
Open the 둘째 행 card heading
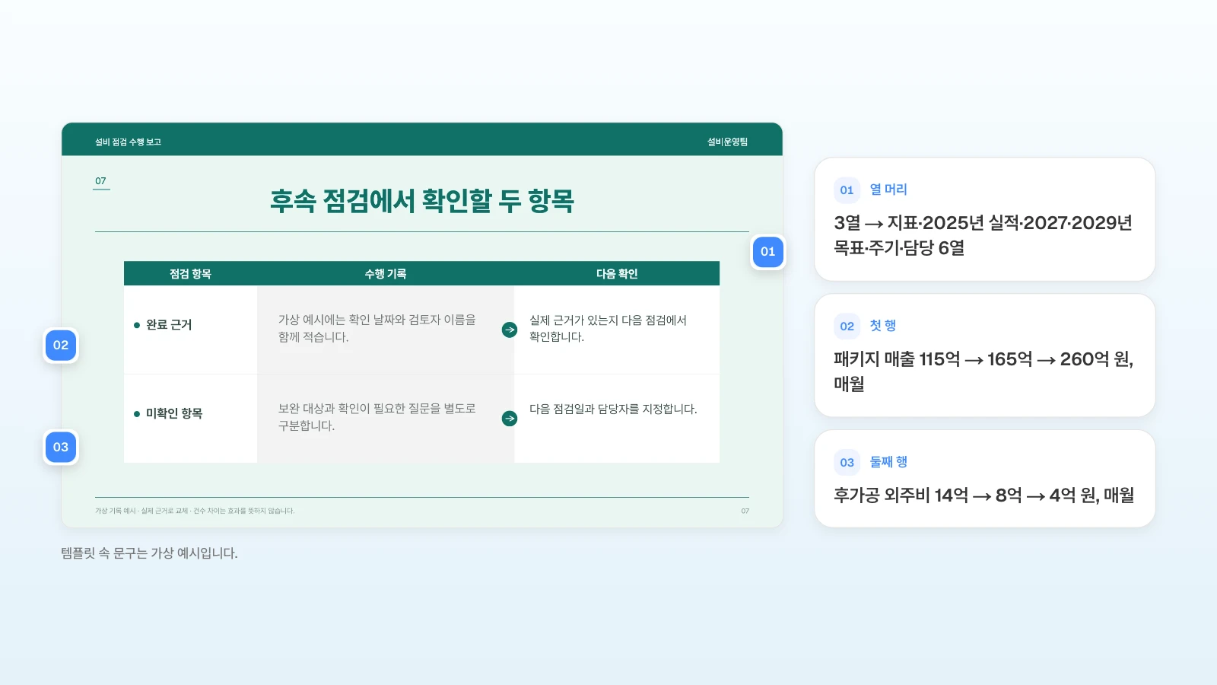[x=888, y=462]
